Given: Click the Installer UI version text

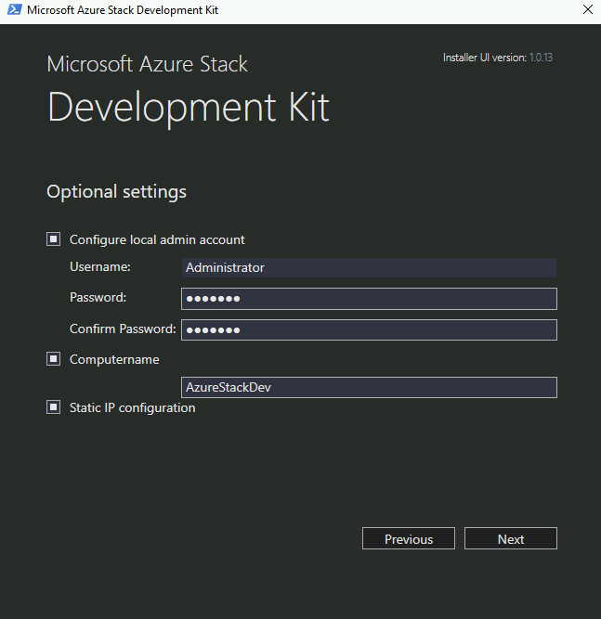Looking at the screenshot, I should (498, 58).
